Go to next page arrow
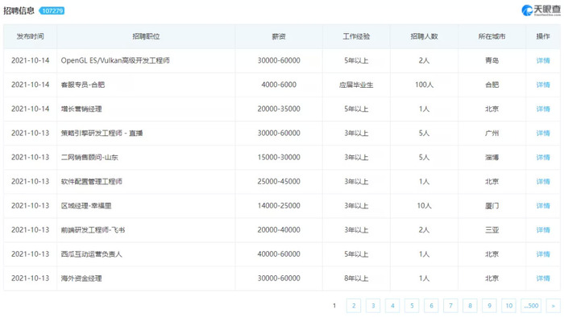The width and height of the screenshot is (564, 317). [554, 306]
